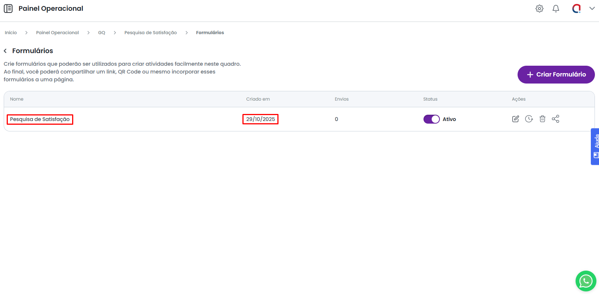Open form history clock icon
Screen dimensions: 599x294
pos(529,119)
